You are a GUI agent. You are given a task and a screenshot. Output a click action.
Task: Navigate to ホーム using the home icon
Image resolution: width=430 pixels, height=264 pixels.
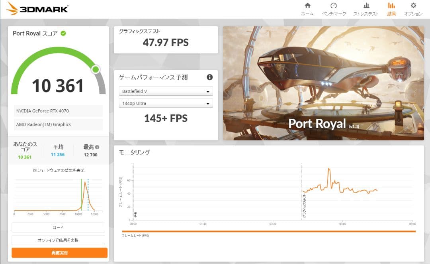pyautogui.click(x=307, y=7)
